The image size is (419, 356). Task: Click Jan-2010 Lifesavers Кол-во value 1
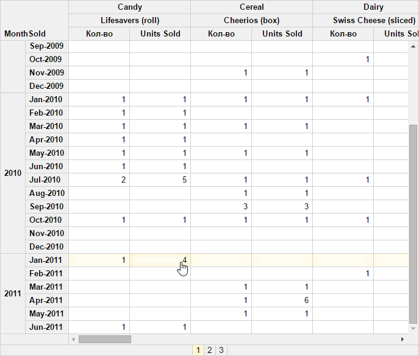tap(99, 99)
